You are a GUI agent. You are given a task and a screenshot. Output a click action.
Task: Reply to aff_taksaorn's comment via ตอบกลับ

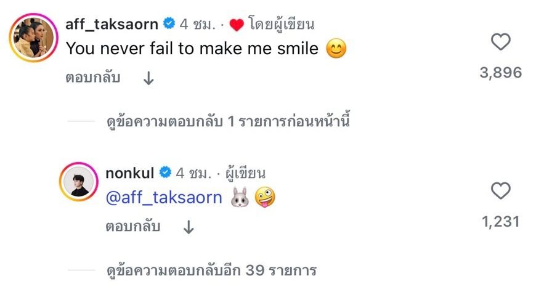click(93, 78)
